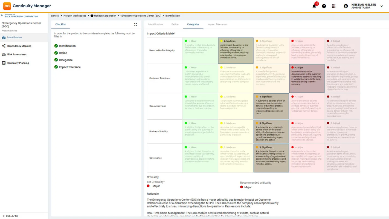The height and width of the screenshot is (219, 389).
Task: Click the green check next to Identification
Action: pyautogui.click(x=56, y=46)
